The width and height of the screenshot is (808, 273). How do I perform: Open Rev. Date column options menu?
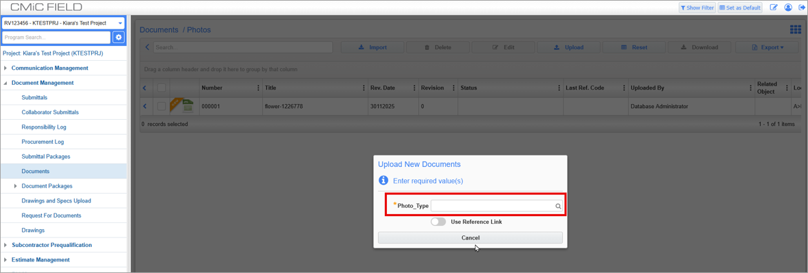point(414,88)
